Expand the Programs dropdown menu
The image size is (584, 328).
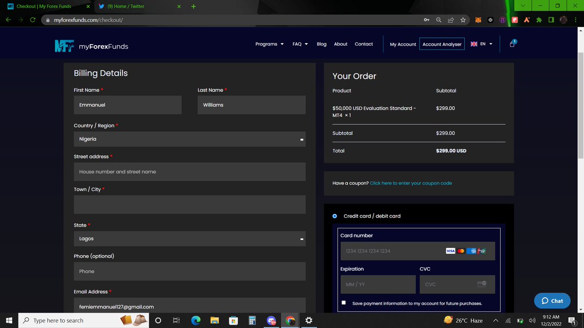click(270, 44)
